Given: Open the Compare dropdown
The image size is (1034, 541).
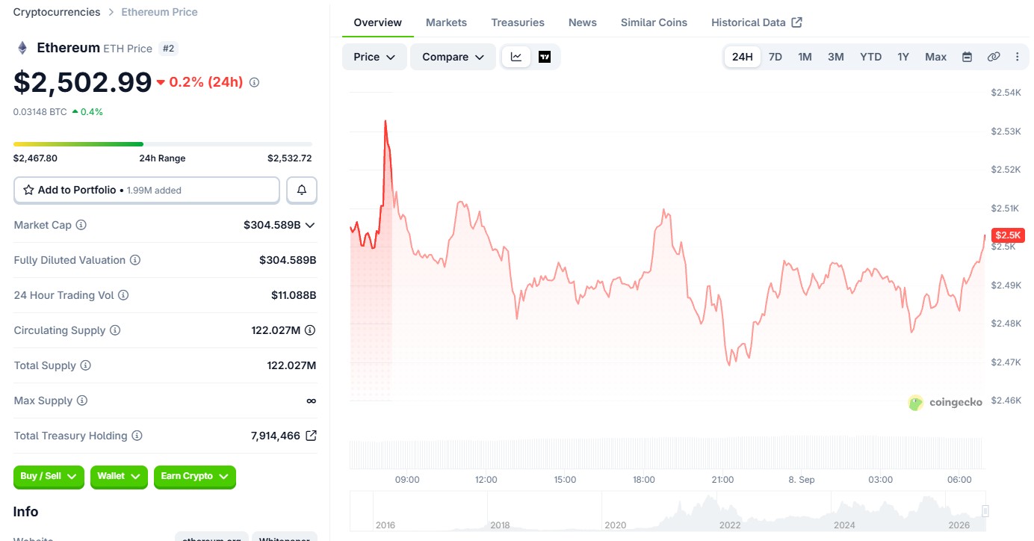Looking at the screenshot, I should tap(453, 57).
